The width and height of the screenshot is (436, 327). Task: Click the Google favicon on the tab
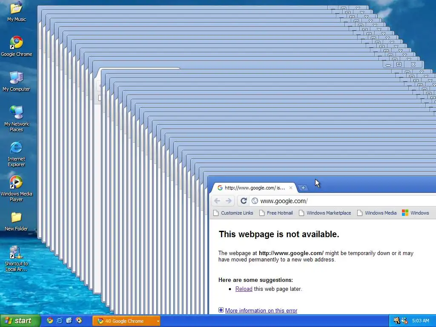(x=220, y=188)
